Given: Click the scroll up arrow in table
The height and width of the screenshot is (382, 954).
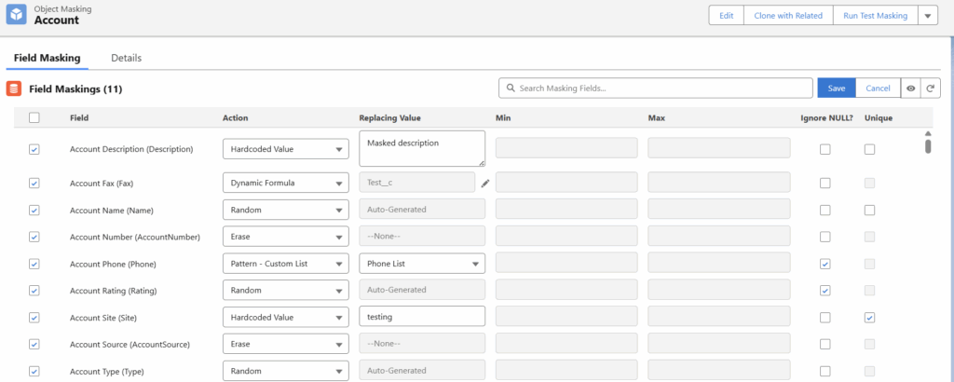Looking at the screenshot, I should point(928,133).
